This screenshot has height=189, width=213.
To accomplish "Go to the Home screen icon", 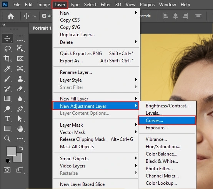I will [11, 16].
